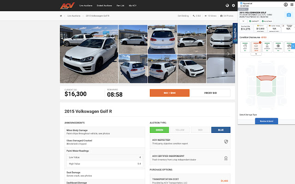
Task: Go to the home breadcrumb icon
Action: click(x=61, y=16)
